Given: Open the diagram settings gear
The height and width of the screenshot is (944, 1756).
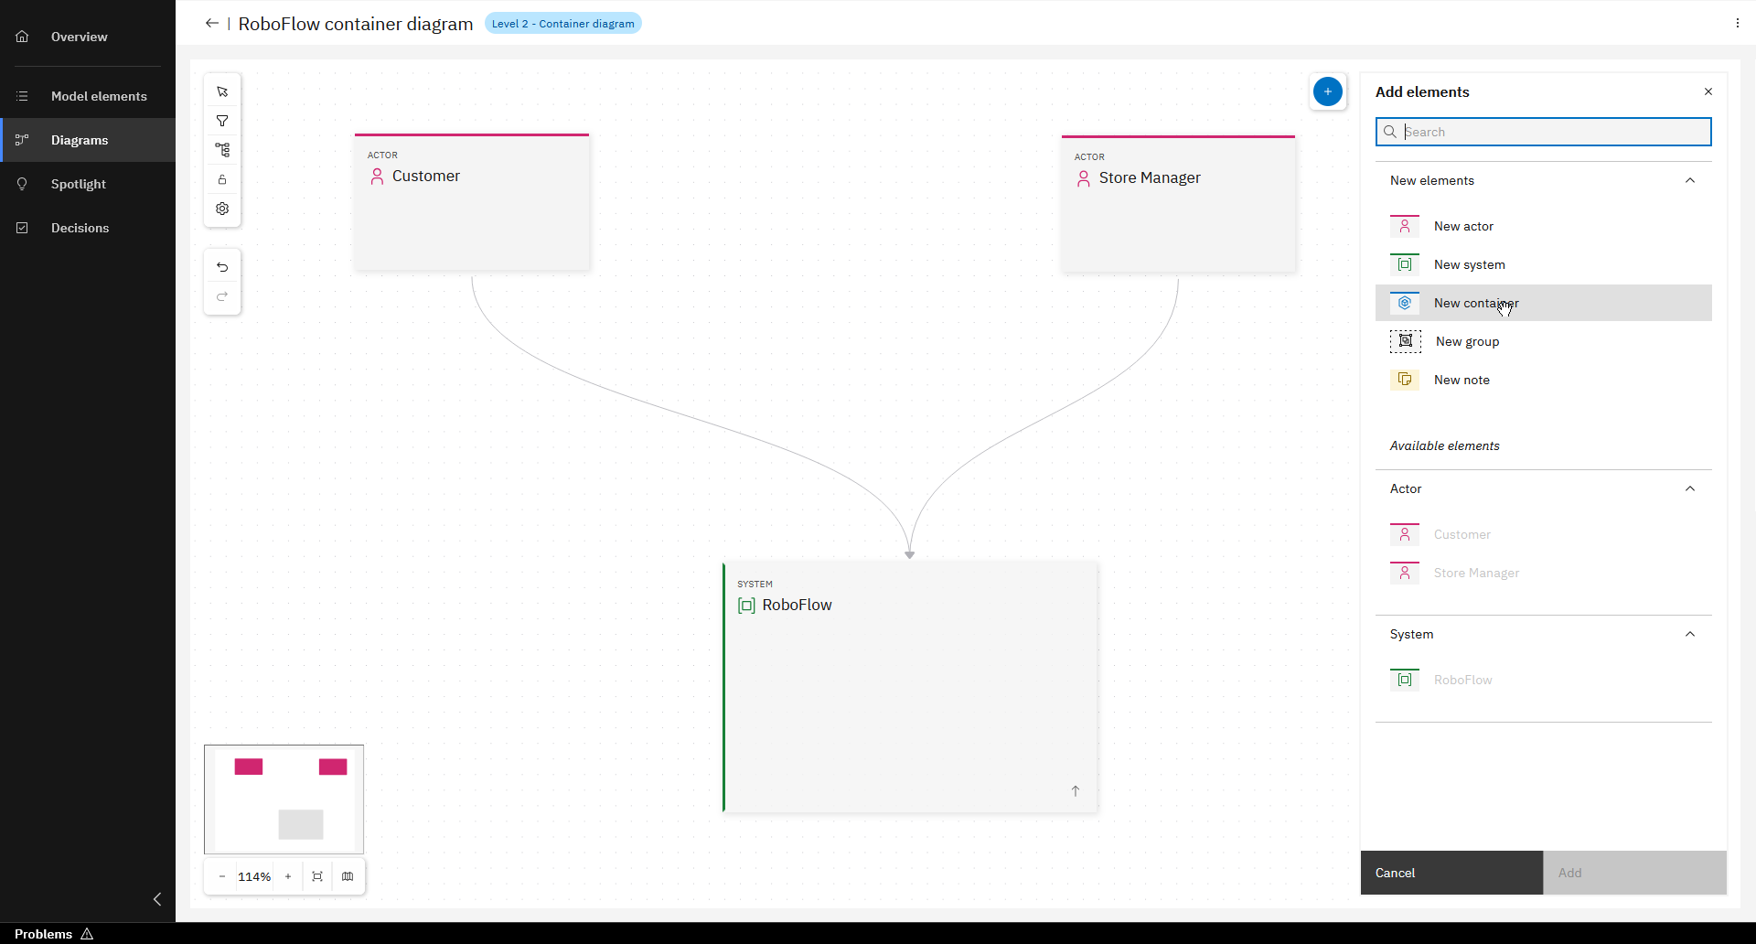Looking at the screenshot, I should point(221,209).
